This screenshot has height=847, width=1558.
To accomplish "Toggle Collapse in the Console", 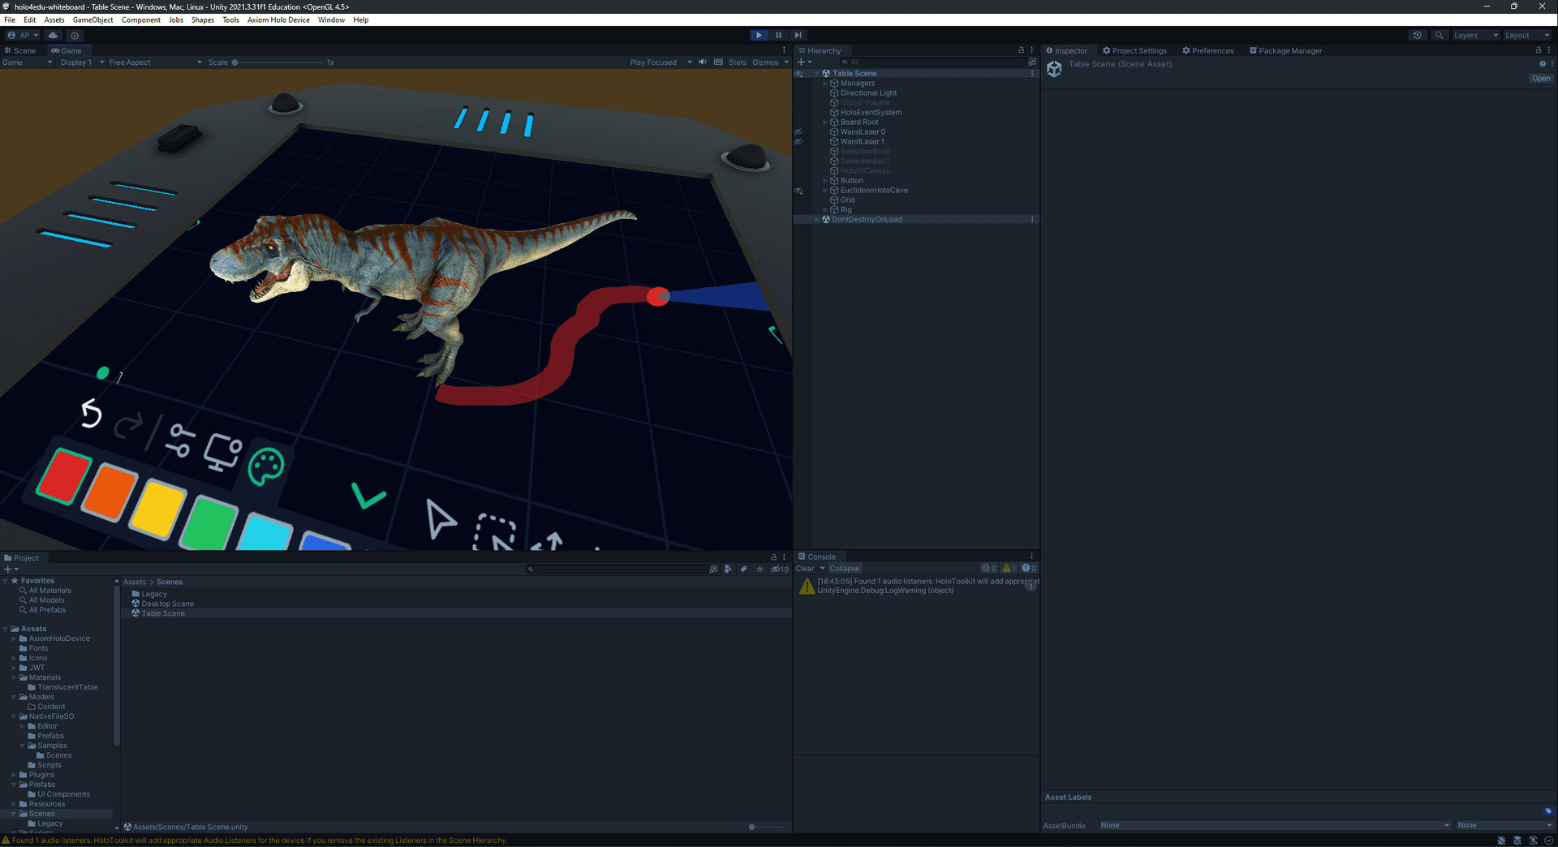I will tap(844, 569).
